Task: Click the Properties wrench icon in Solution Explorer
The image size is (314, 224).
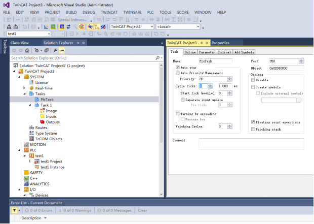Action: click(55, 50)
